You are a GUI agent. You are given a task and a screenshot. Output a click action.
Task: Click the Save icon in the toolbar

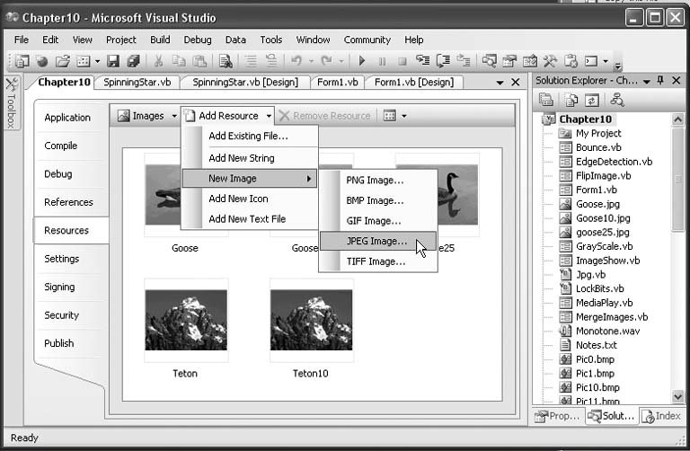(113, 61)
